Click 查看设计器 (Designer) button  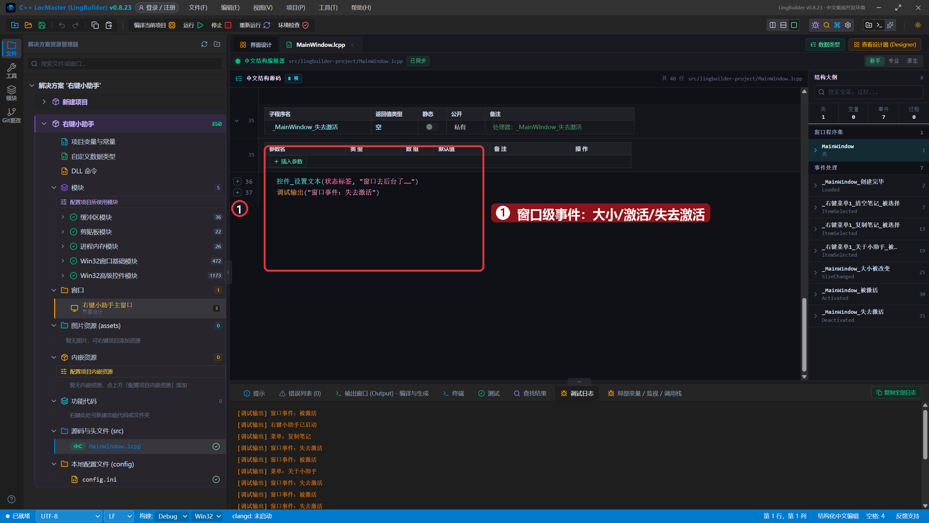885,45
